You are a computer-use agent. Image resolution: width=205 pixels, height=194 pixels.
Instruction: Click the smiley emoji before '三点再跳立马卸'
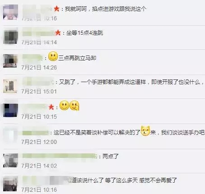point(53,56)
